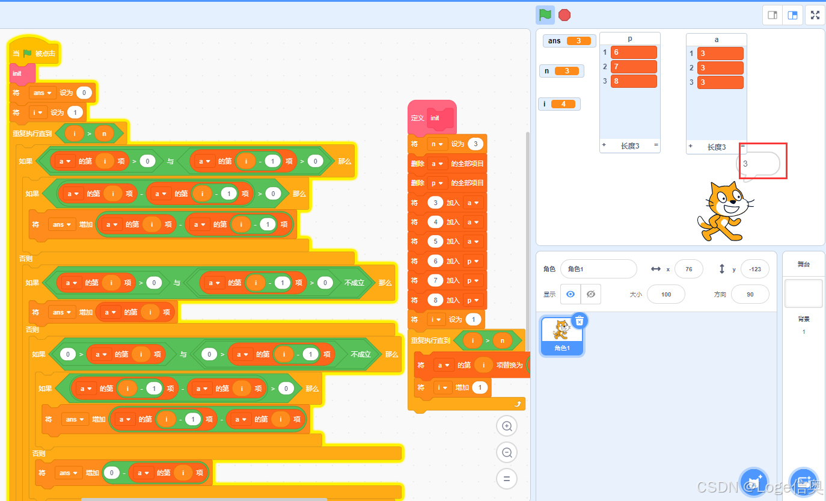Open the choose a backdrop button

click(x=804, y=482)
